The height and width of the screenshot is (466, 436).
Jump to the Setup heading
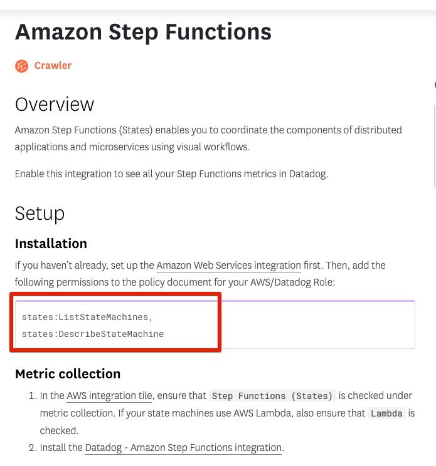40,214
